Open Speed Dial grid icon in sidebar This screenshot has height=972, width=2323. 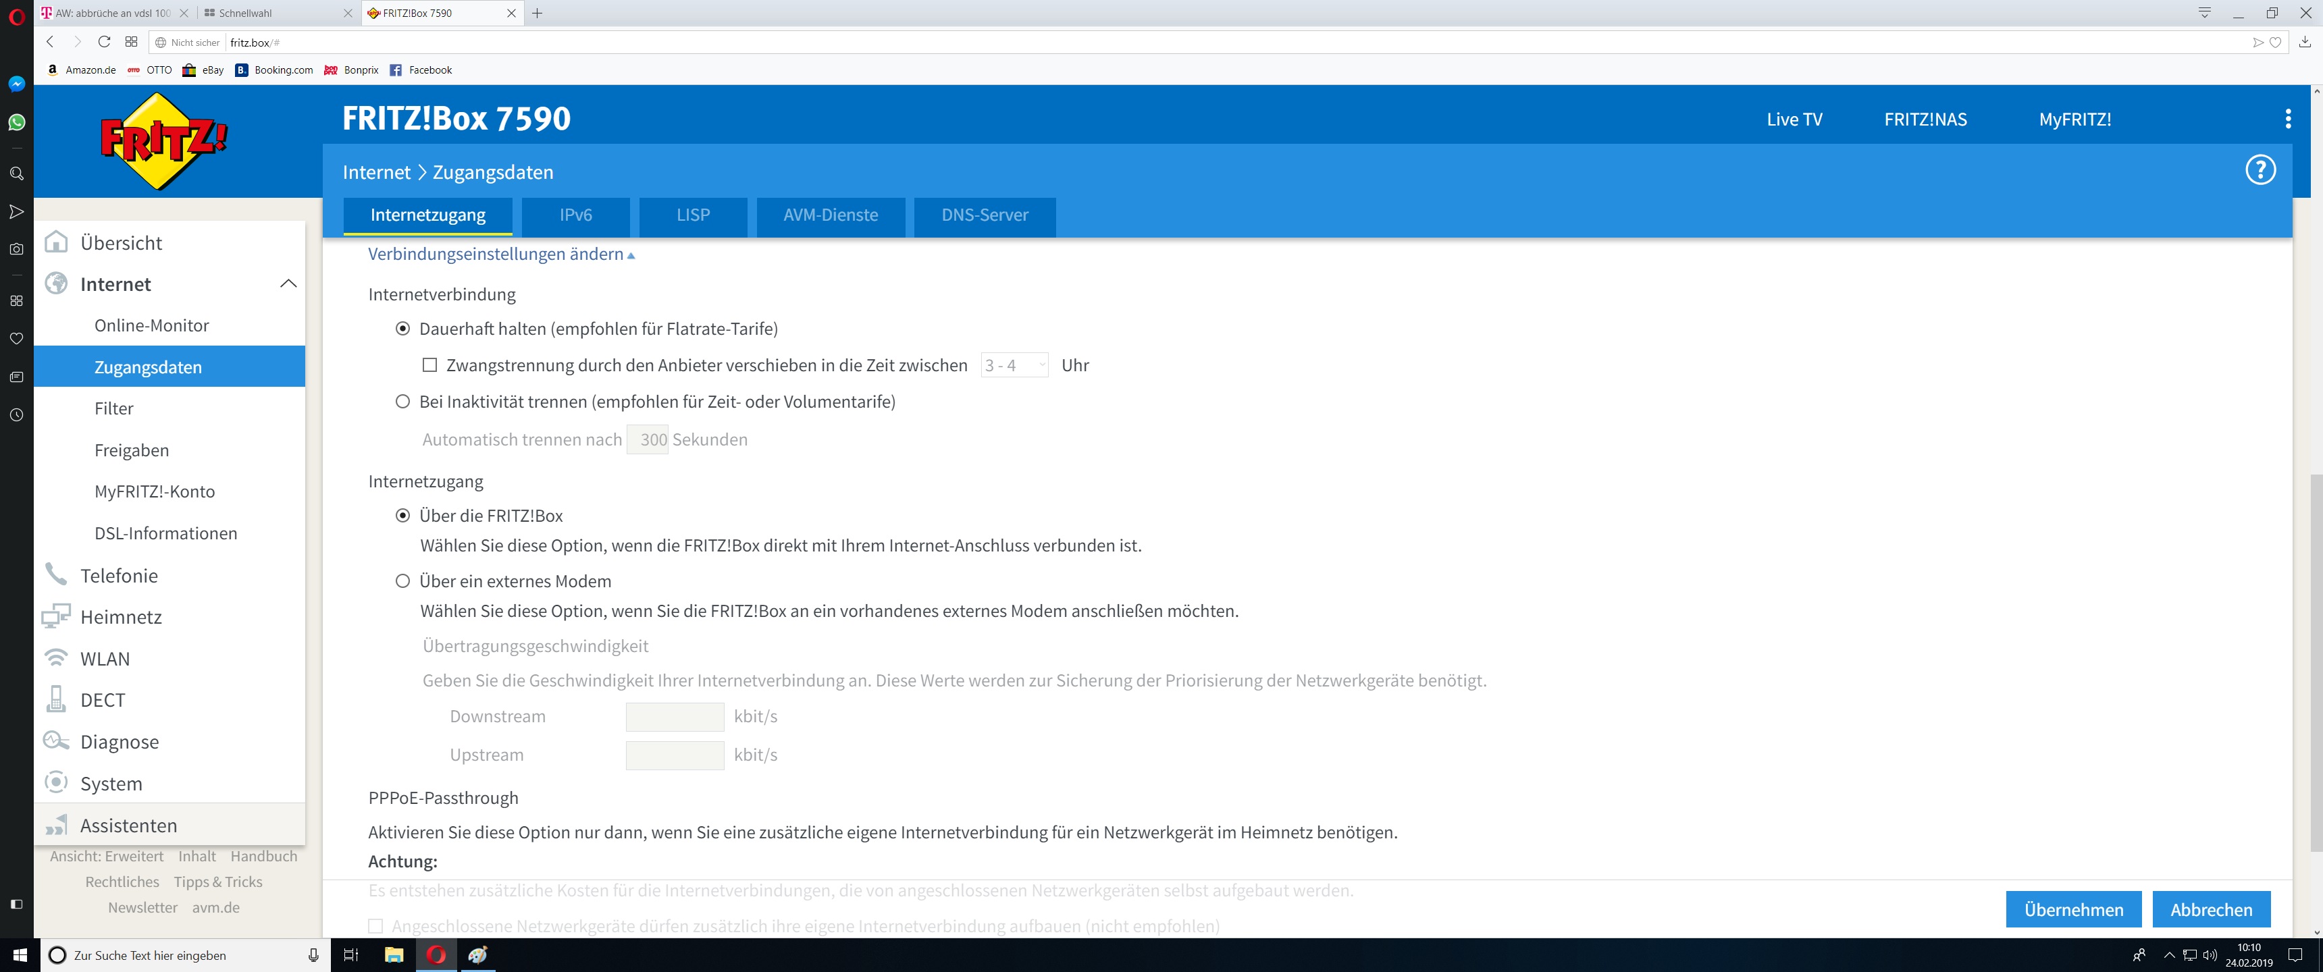pos(16,300)
